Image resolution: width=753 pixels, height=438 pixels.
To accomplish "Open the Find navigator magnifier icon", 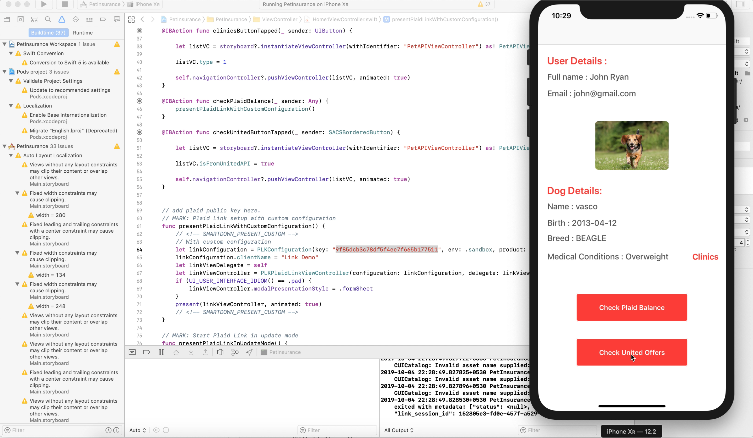I will (x=48, y=19).
